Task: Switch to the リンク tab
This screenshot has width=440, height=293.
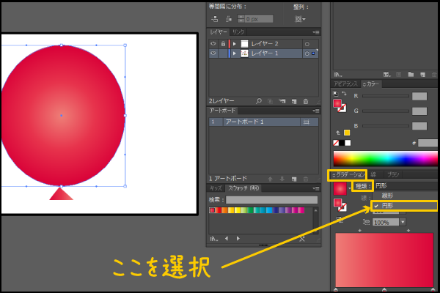Action: 238,32
